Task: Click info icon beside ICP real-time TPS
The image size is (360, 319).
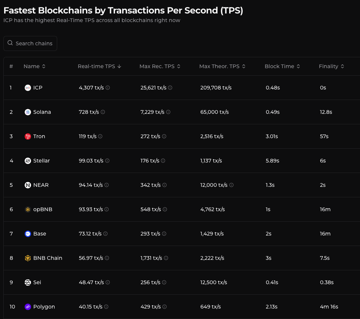Action: (x=108, y=88)
